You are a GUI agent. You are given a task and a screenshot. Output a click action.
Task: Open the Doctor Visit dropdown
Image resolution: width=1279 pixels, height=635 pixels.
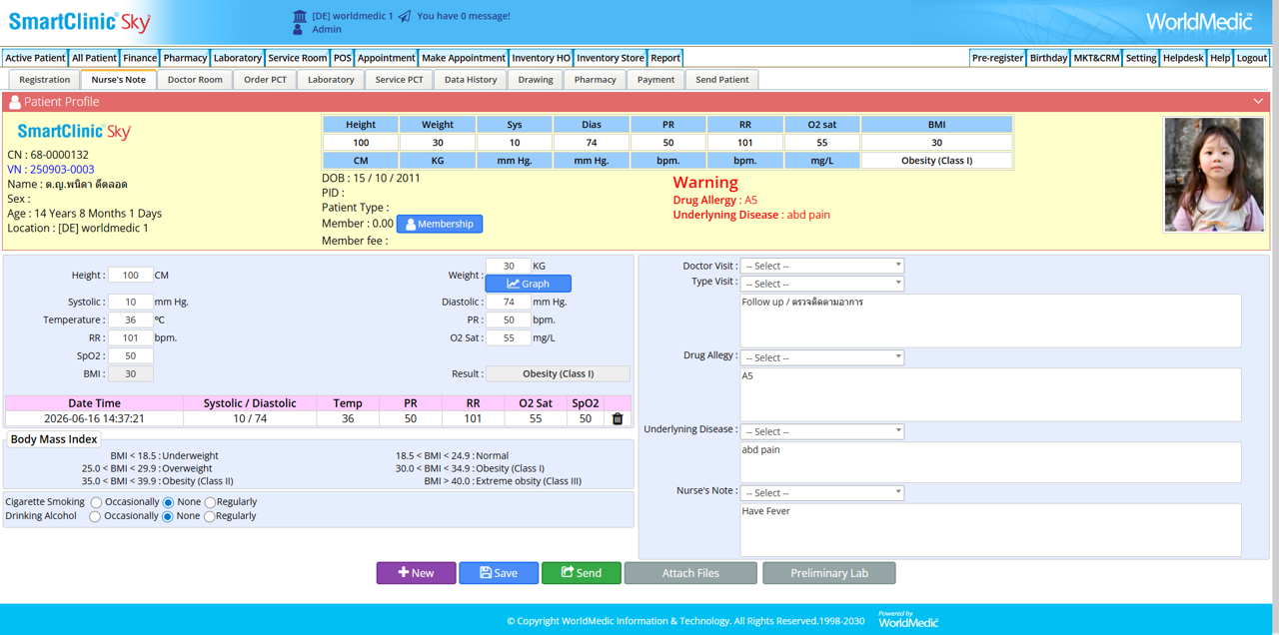point(822,266)
